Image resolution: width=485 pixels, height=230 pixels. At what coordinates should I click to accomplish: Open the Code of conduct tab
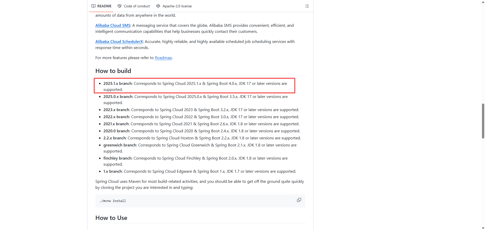coord(134,6)
